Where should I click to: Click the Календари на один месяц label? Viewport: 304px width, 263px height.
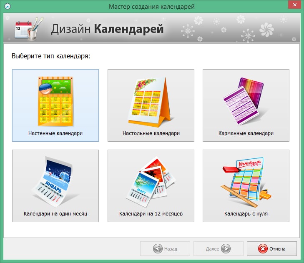(55, 213)
